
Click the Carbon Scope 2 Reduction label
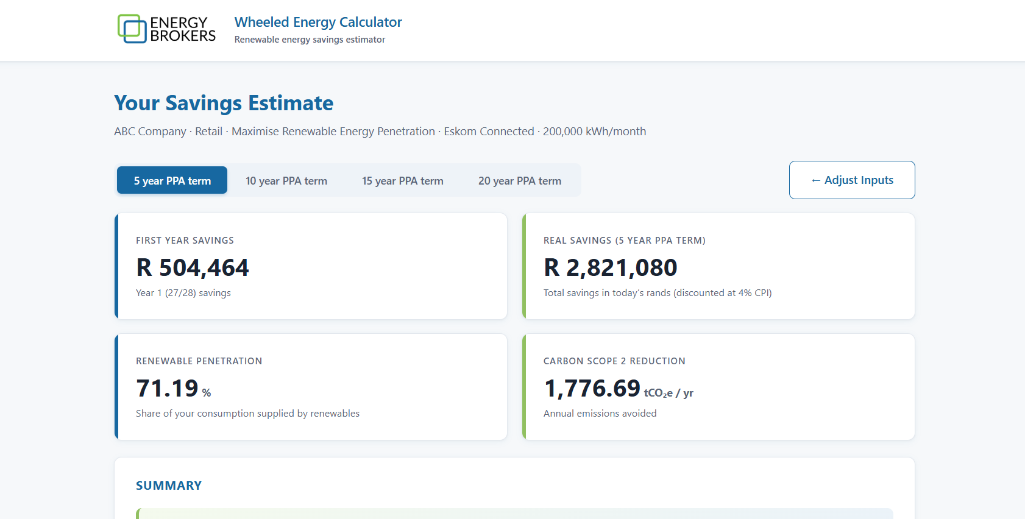click(614, 361)
